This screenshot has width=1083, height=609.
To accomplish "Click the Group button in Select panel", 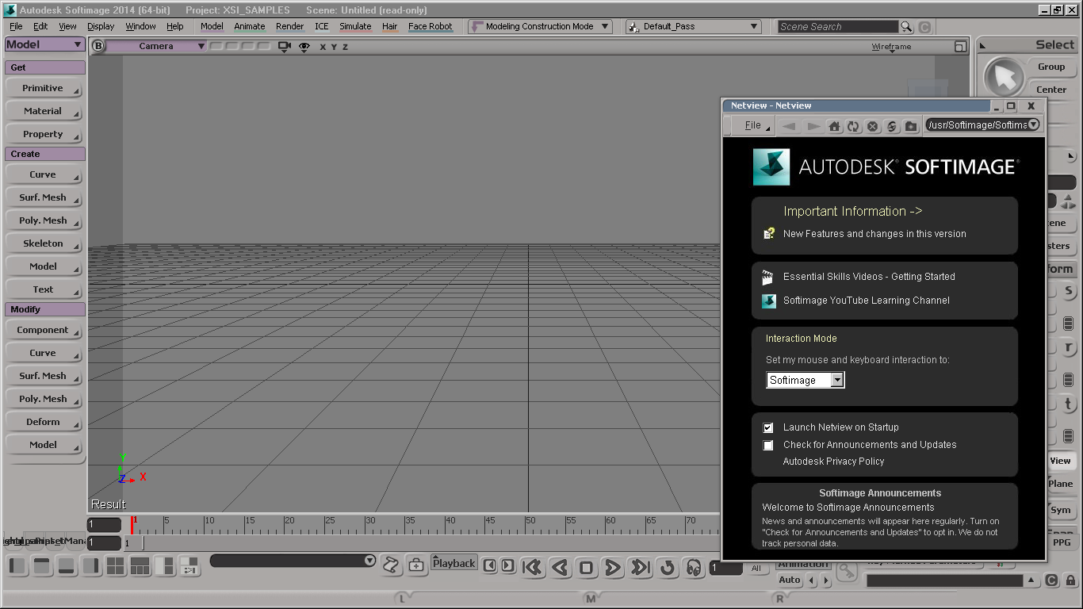I will [1051, 67].
